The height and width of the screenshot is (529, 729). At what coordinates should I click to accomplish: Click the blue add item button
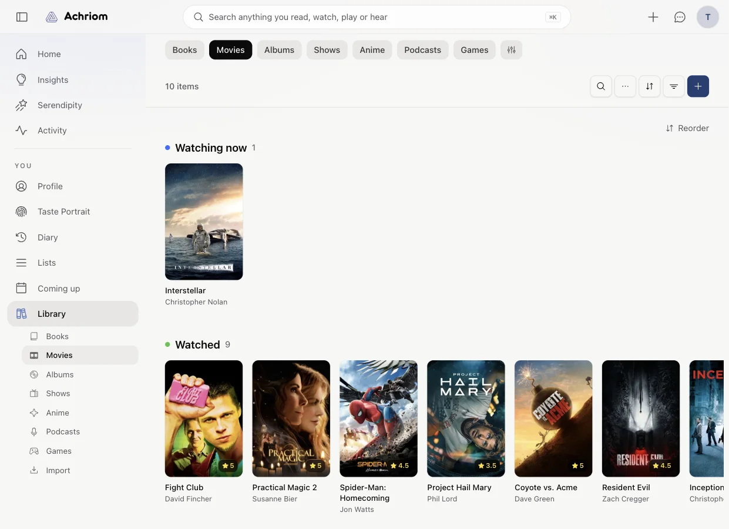[x=698, y=86]
